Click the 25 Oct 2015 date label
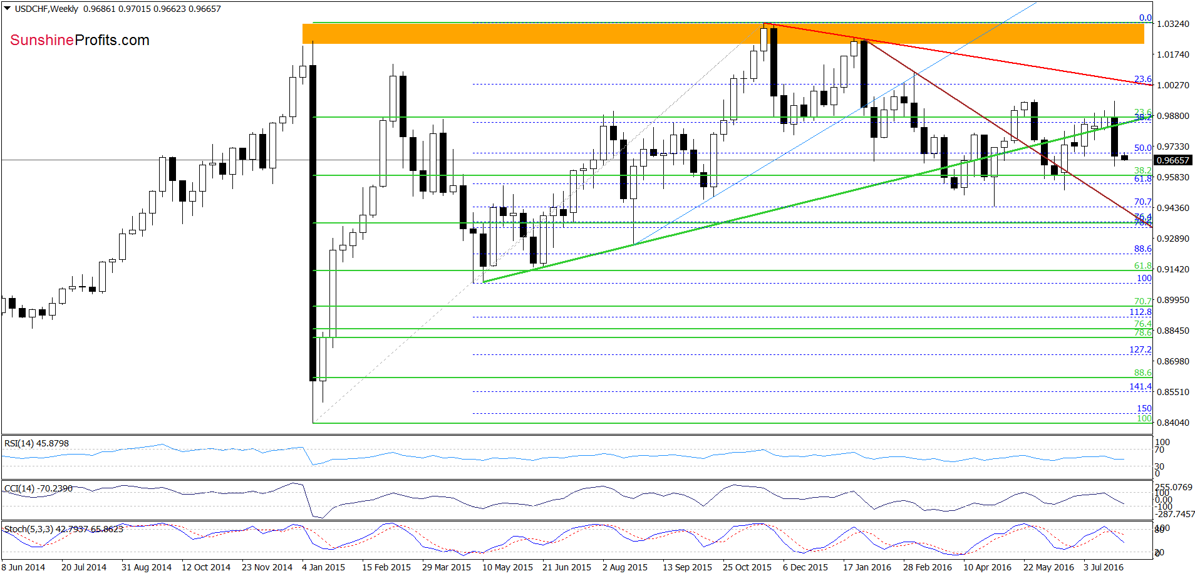The height and width of the screenshot is (576, 1195). [747, 567]
